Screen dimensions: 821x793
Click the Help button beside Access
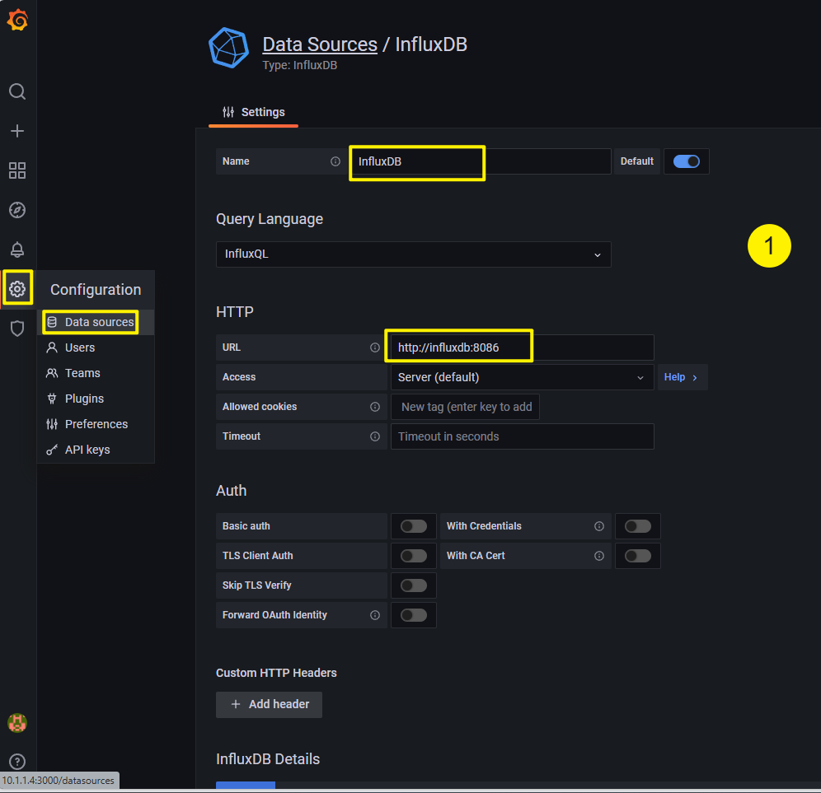click(x=683, y=377)
